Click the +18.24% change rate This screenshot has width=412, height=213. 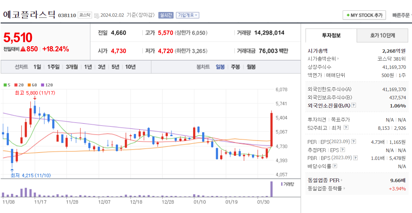coord(56,49)
